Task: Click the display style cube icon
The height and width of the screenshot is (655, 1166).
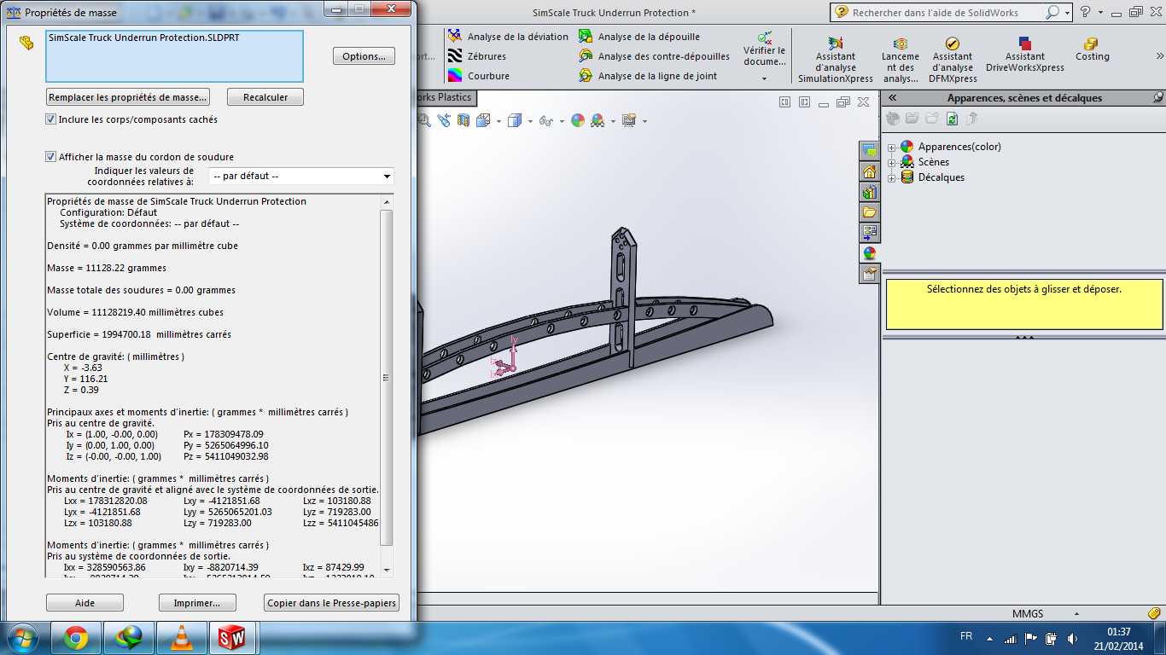Action: point(514,121)
